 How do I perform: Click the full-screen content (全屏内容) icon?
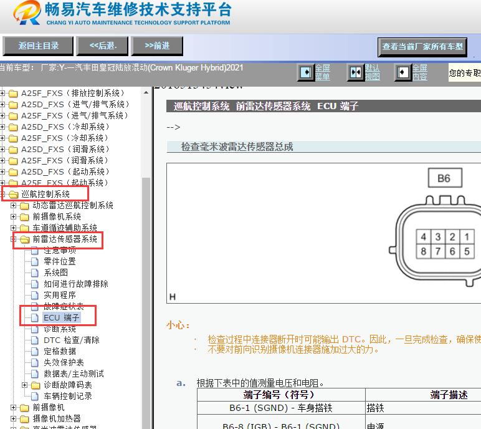click(x=402, y=72)
